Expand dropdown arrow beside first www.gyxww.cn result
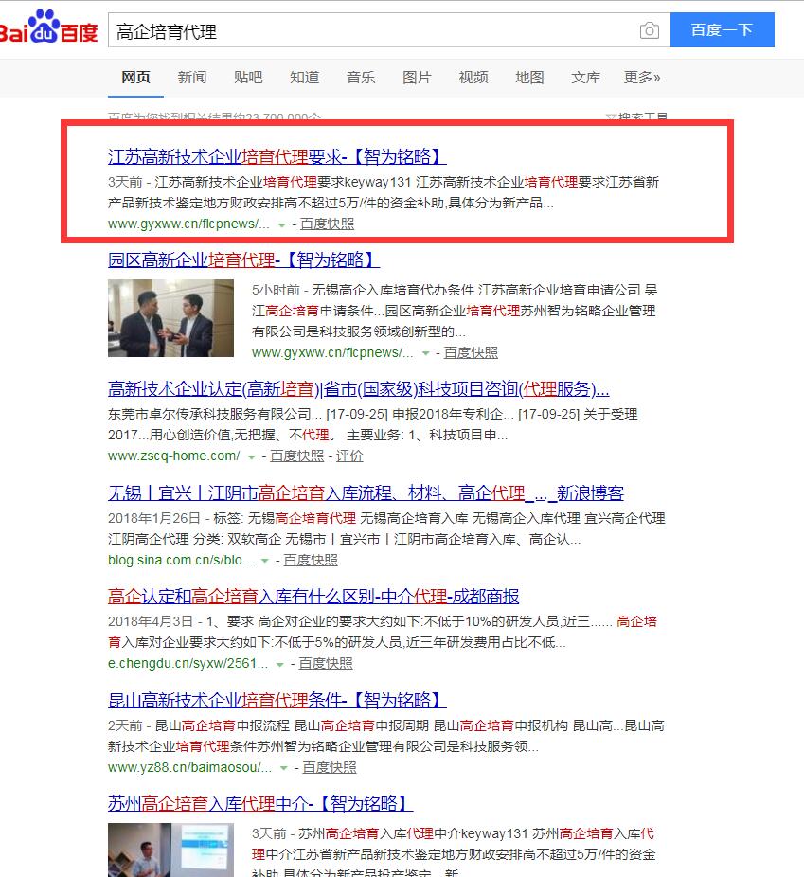The width and height of the screenshot is (804, 877). 281,225
